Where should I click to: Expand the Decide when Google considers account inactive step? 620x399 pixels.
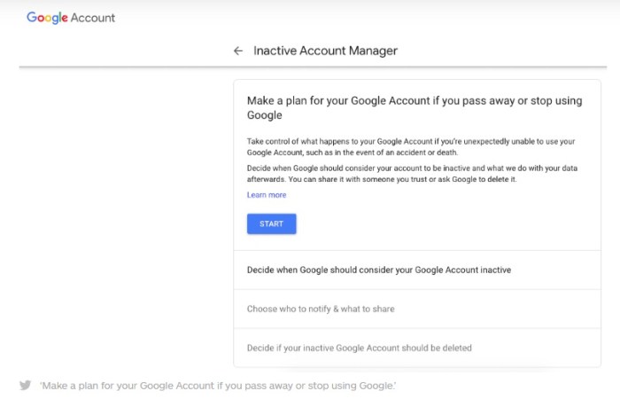379,270
